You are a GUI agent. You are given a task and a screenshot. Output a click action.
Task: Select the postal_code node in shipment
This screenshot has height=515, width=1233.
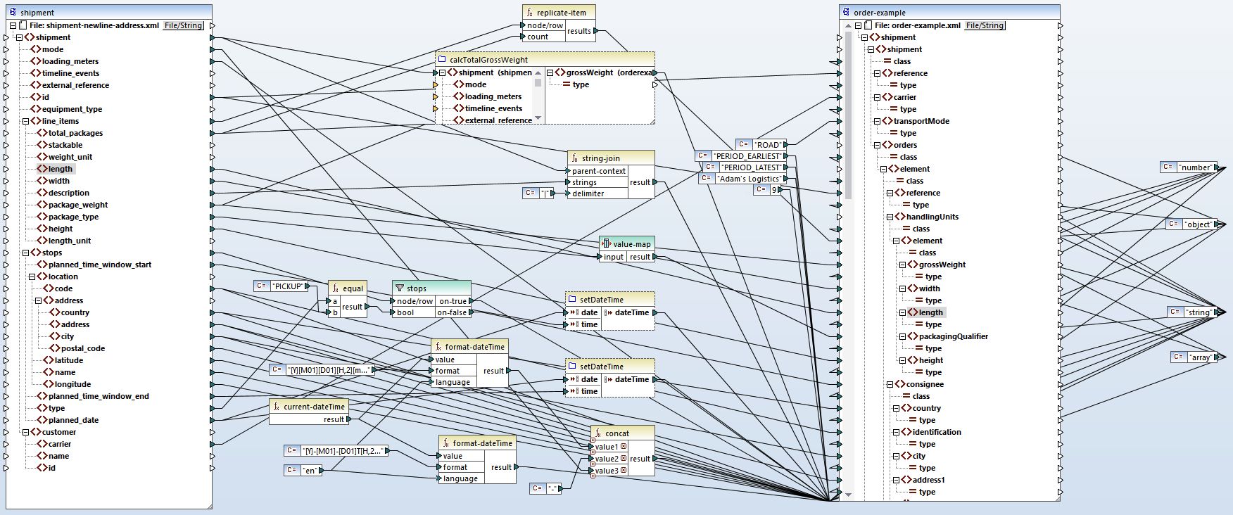(x=82, y=348)
